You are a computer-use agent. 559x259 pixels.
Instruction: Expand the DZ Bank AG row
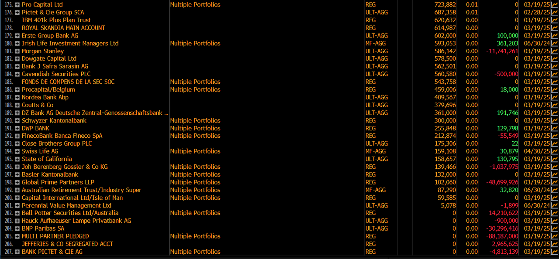[17, 113]
